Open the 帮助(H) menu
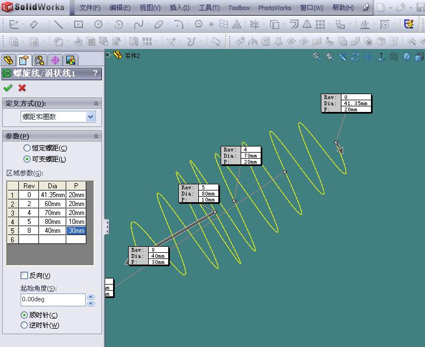Screen dimensions: 425x347 point(343,8)
